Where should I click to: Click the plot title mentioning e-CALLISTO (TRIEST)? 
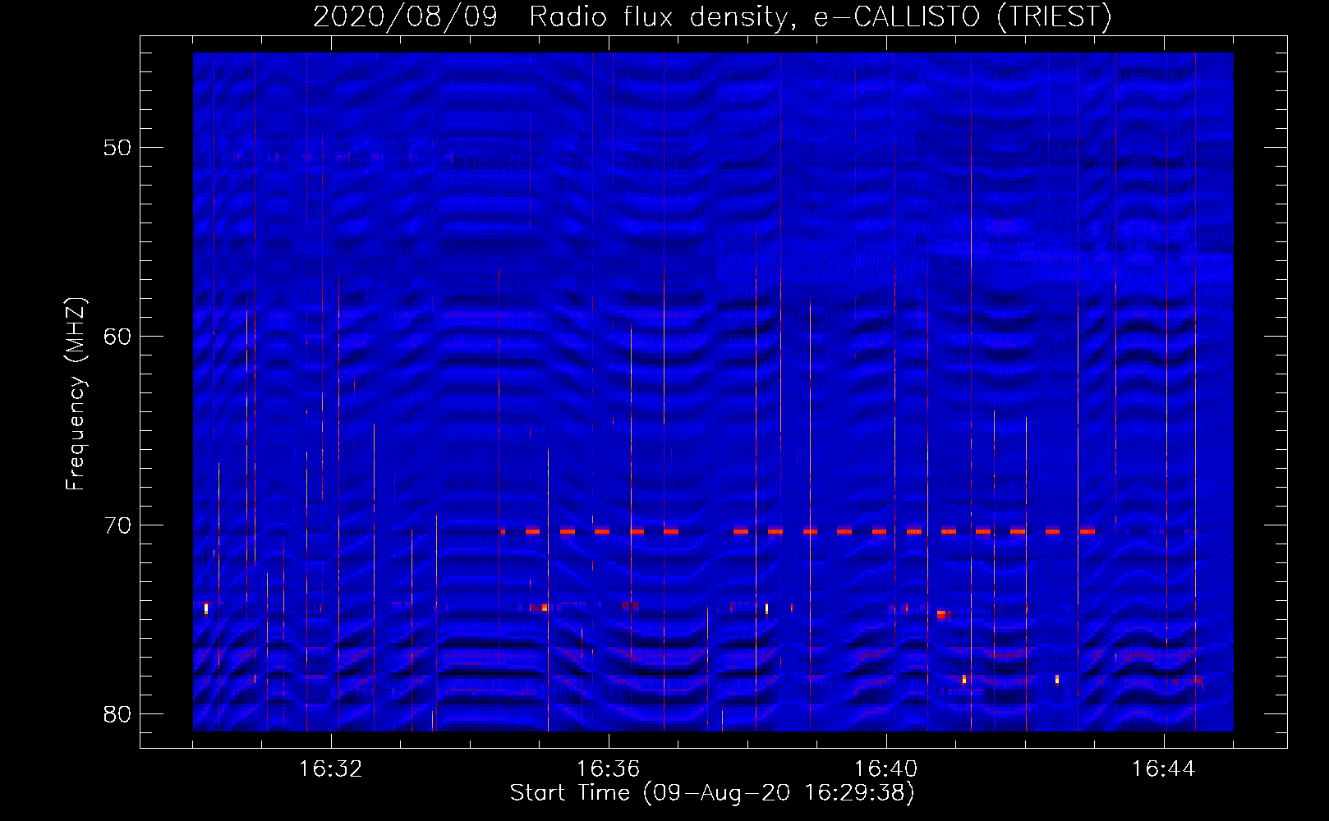click(712, 16)
